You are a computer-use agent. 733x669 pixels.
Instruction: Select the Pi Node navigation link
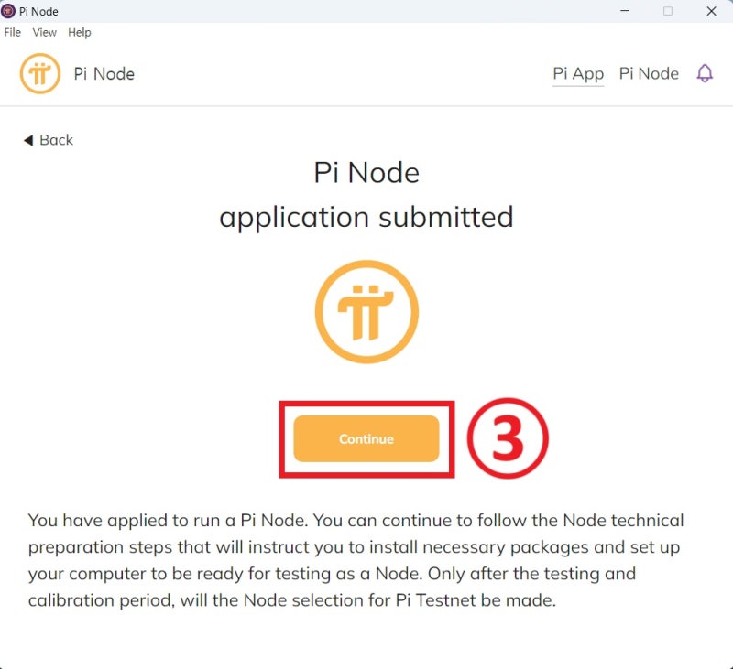click(649, 73)
